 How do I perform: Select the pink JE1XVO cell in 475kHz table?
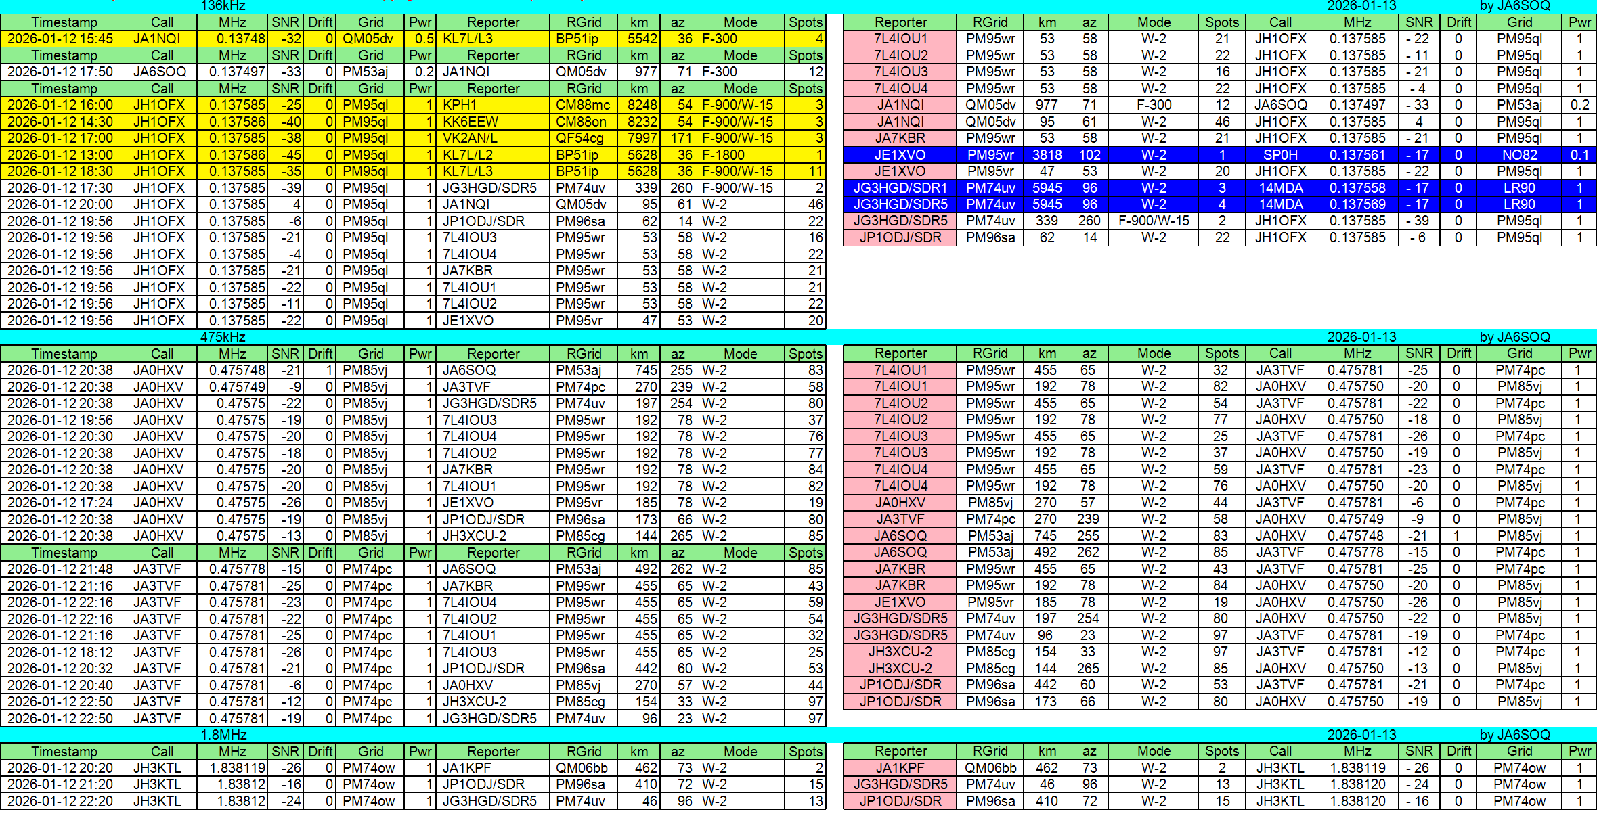[x=900, y=602]
